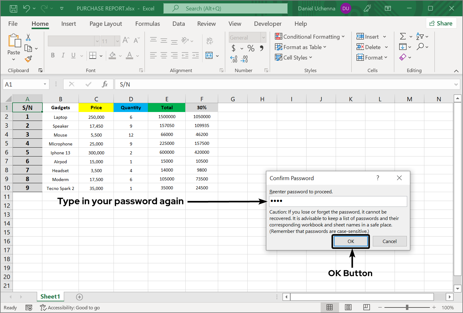Click the Increase Decimal icon
This screenshot has width=463, height=313.
233,59
